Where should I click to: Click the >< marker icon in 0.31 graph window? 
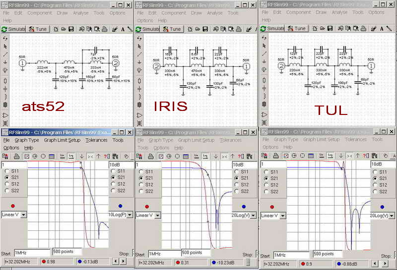[224, 157]
